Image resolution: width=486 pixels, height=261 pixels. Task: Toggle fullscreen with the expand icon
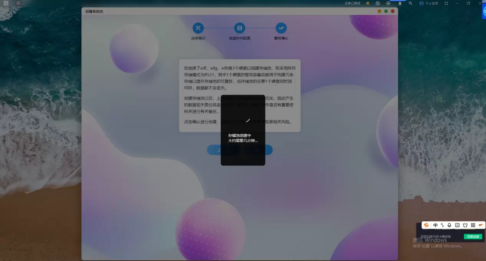pyautogui.click(x=446, y=3)
